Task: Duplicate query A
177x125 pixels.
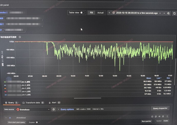Action: click(x=156, y=117)
